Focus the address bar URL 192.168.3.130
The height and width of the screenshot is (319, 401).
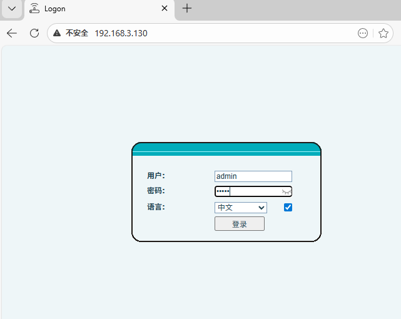point(121,33)
